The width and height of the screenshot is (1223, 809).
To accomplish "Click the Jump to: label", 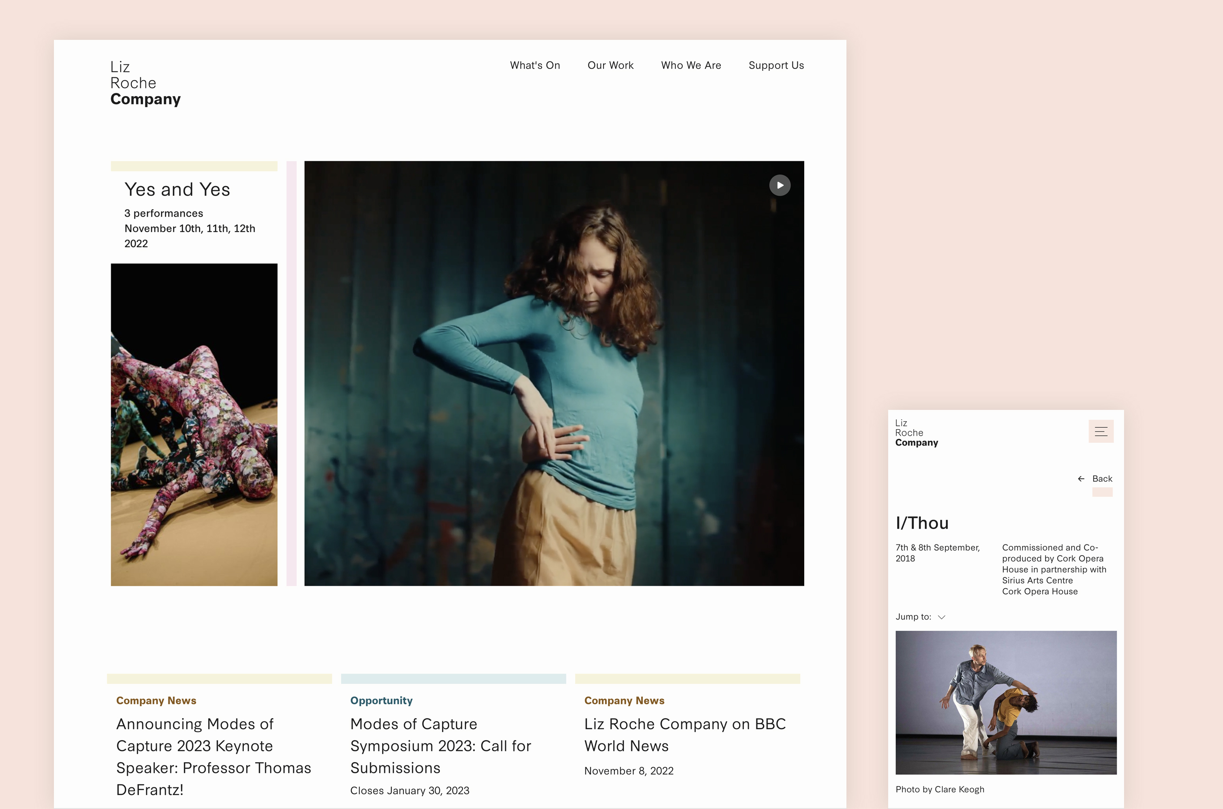I will 913,617.
